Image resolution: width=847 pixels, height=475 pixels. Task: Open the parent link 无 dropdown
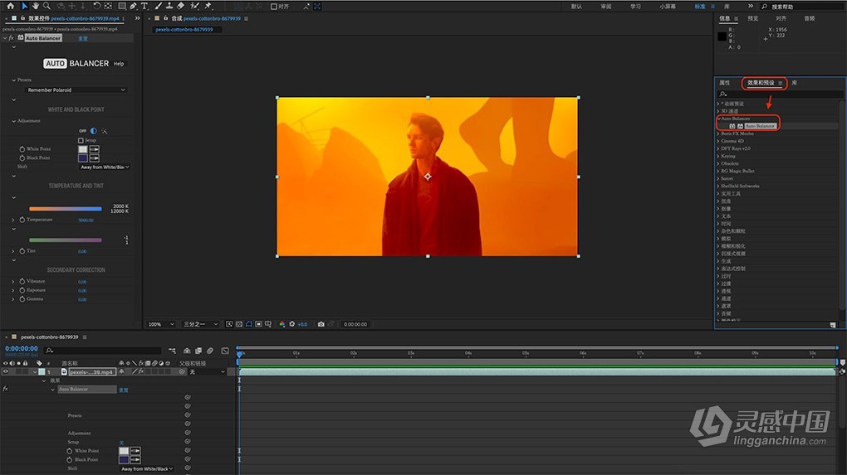[208, 372]
